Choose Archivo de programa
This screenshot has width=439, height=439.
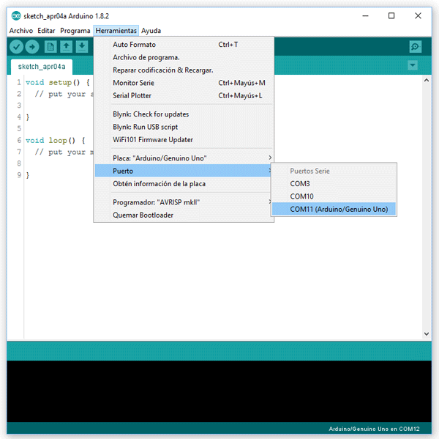pyautogui.click(x=184, y=57)
